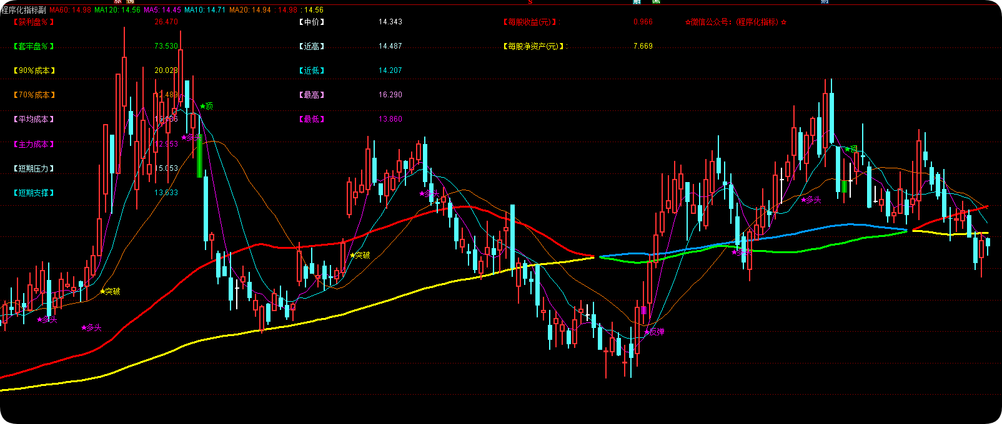This screenshot has width=1002, height=424.
Task: Click the 微信公众号 程序化指标 notice text
Action: (x=736, y=22)
